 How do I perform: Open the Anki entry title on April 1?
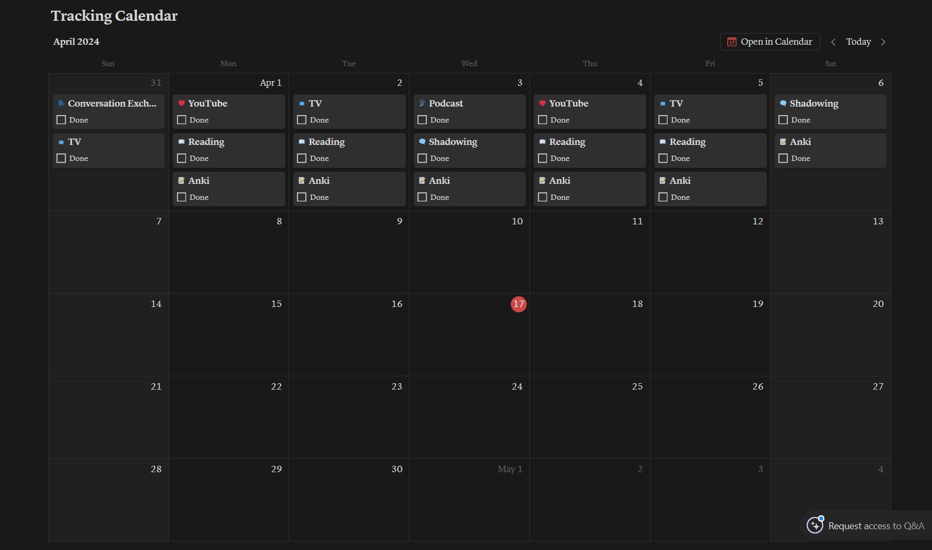click(198, 181)
